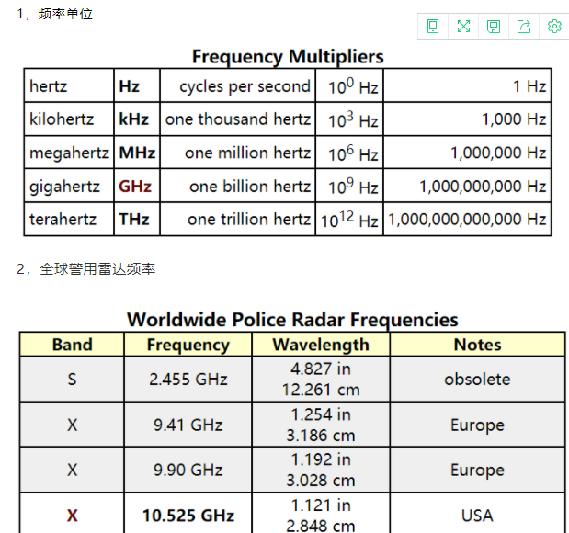Click the 'Band' column header
This screenshot has height=533, width=569.
[x=72, y=345]
